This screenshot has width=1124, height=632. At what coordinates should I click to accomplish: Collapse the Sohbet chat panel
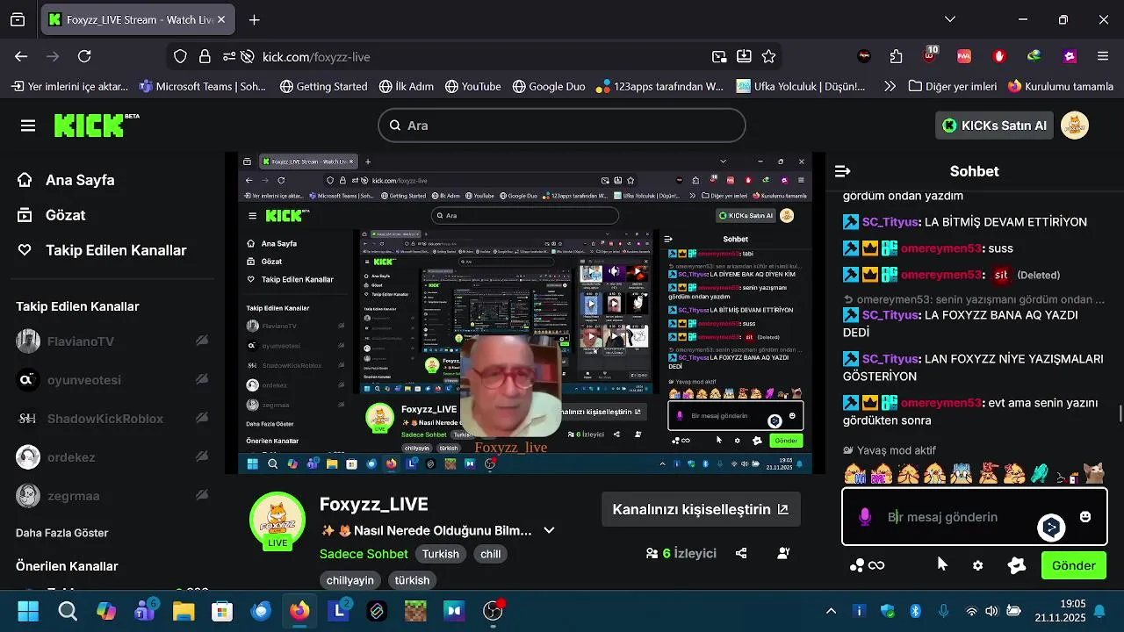(x=842, y=171)
